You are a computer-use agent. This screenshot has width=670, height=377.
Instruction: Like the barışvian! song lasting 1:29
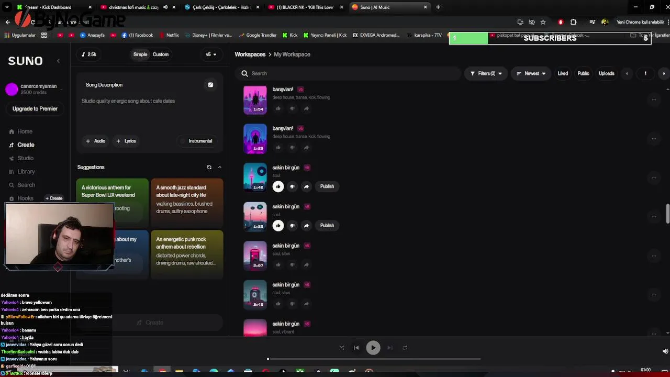(278, 148)
